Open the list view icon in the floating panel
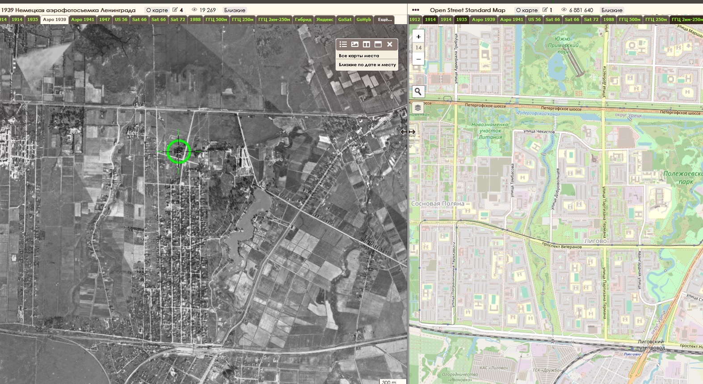Screen dimensions: 703x384 343,44
